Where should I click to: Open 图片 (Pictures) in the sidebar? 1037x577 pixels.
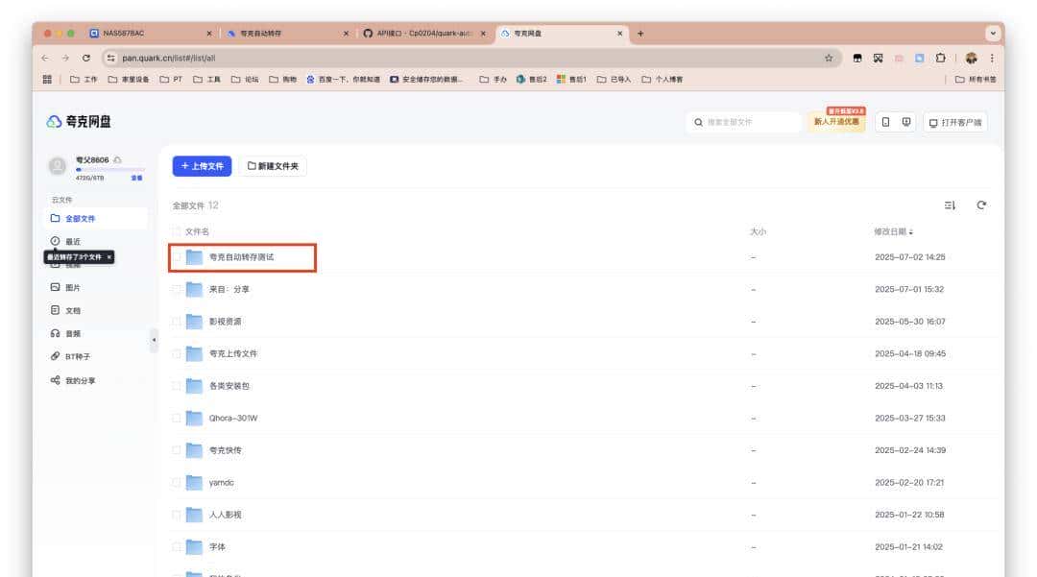[x=72, y=288]
